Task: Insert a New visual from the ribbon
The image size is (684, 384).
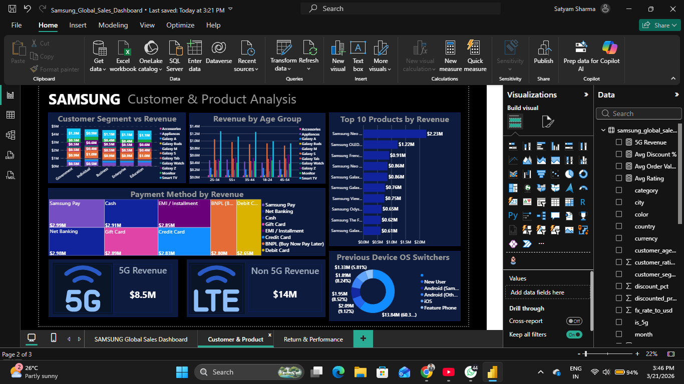Action: (338, 56)
